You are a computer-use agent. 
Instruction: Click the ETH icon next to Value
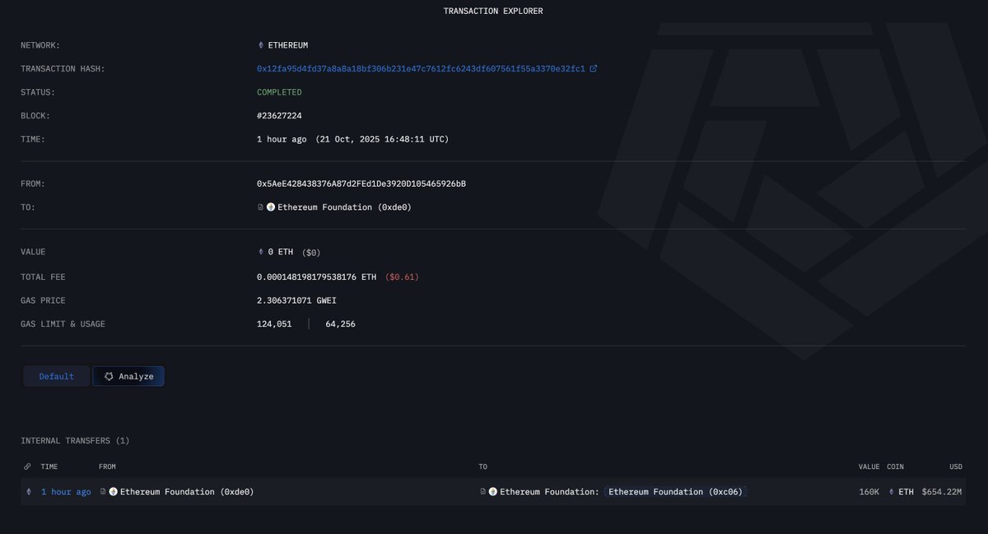point(261,252)
